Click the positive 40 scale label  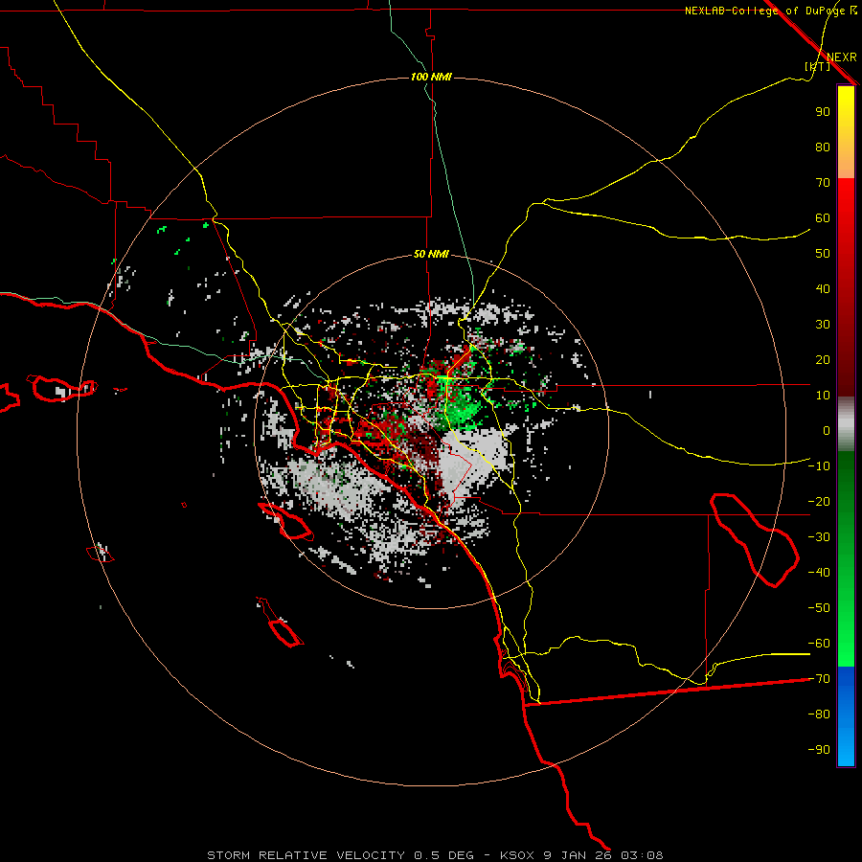coord(823,288)
